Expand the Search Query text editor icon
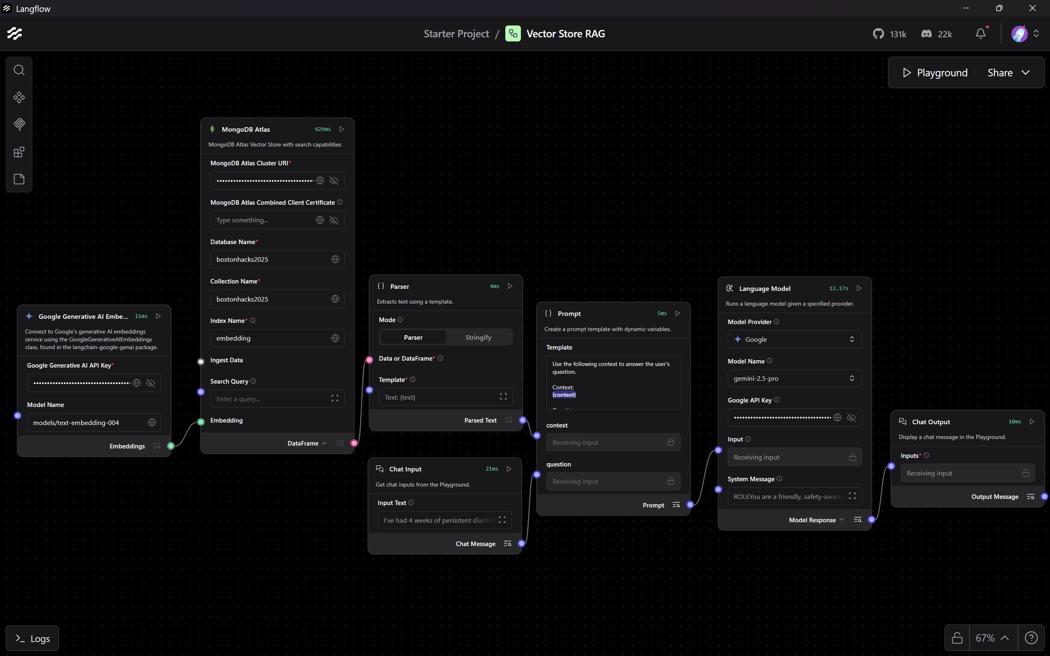1050x656 pixels. click(334, 398)
